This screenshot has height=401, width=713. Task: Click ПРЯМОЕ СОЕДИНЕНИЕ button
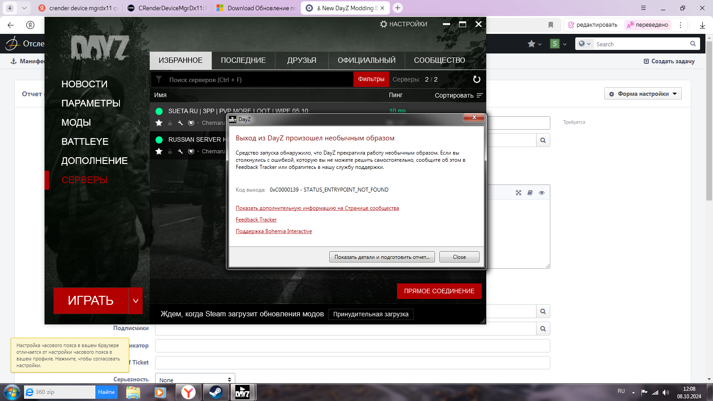[x=439, y=291]
